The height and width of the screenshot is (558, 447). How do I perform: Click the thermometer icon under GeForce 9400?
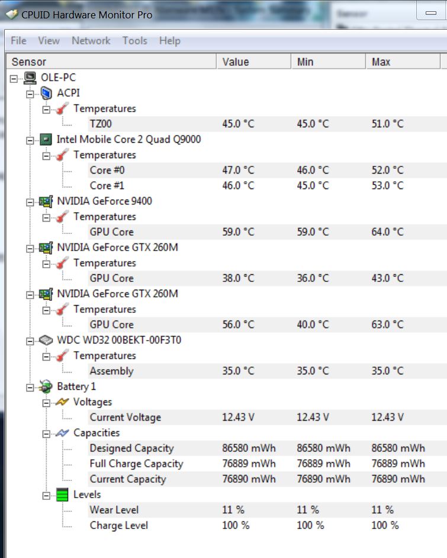tap(62, 217)
